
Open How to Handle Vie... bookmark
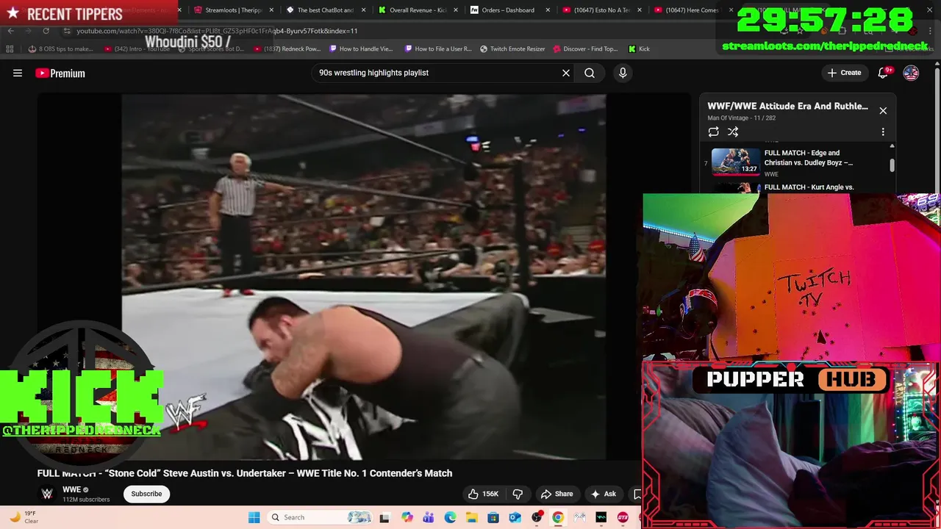[x=361, y=49]
